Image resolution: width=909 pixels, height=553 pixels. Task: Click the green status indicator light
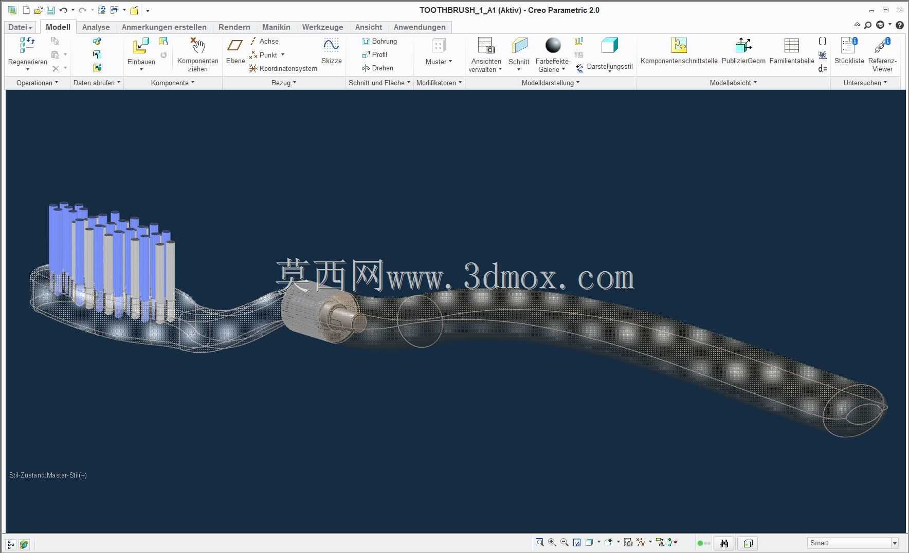point(700,543)
